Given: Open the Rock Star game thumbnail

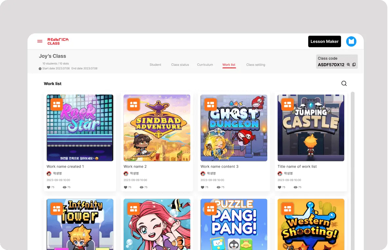Looking at the screenshot, I should pyautogui.click(x=80, y=128).
